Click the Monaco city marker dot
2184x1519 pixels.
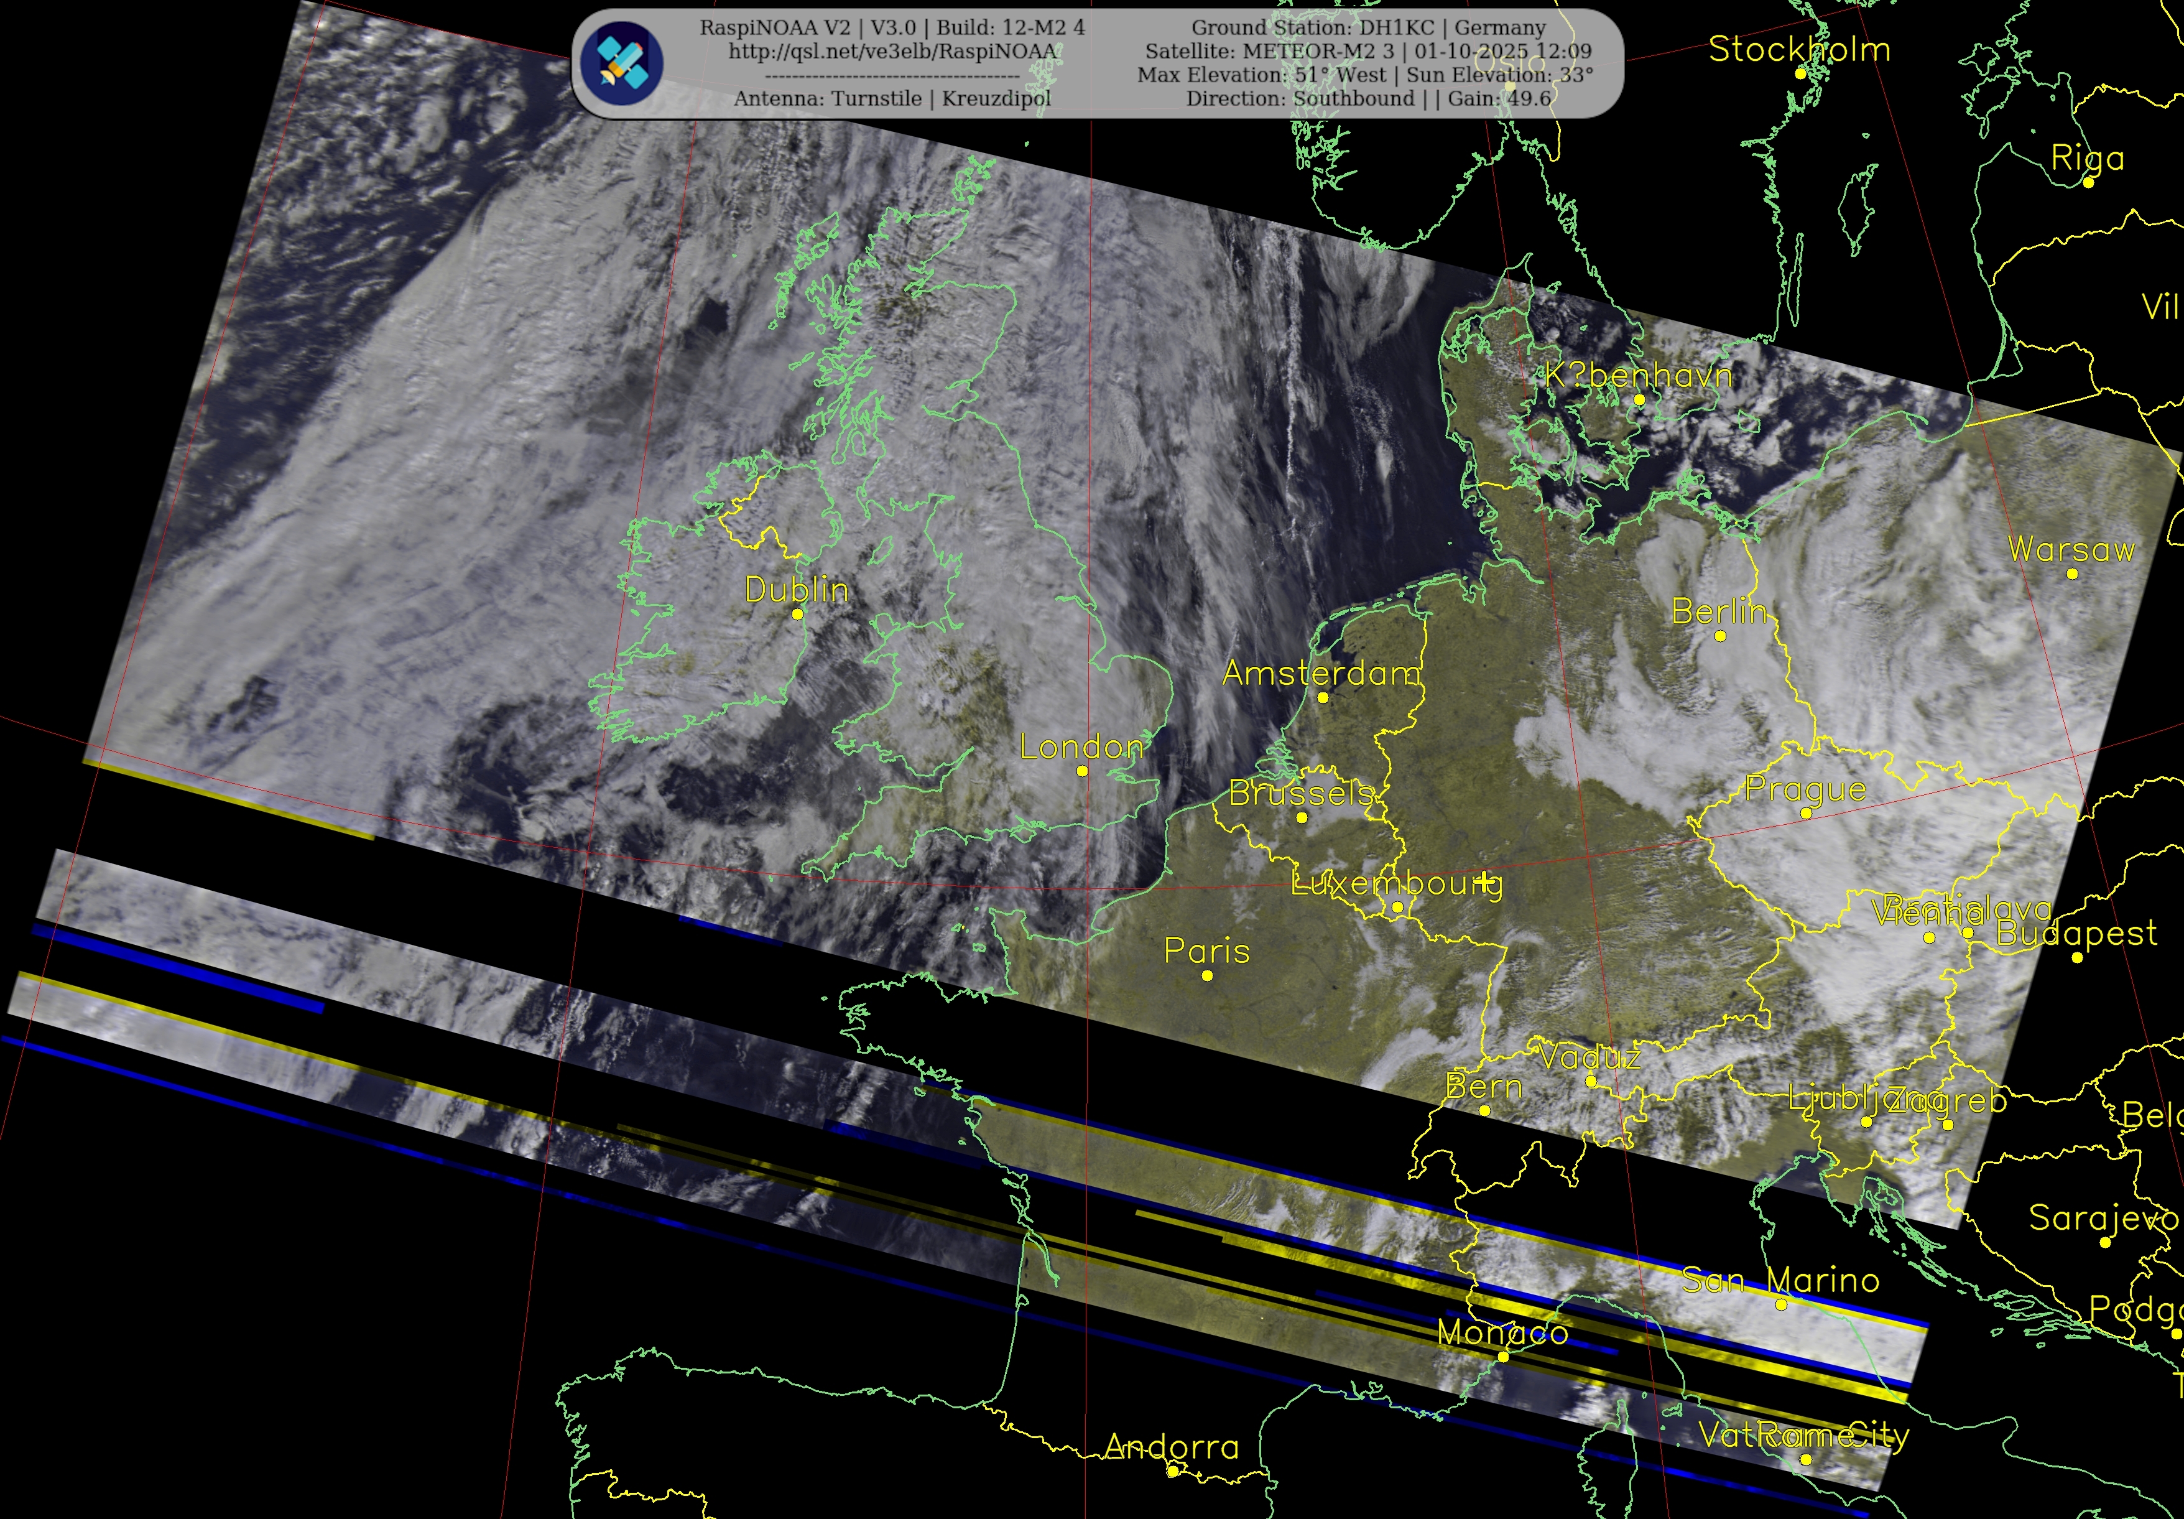click(1503, 1356)
